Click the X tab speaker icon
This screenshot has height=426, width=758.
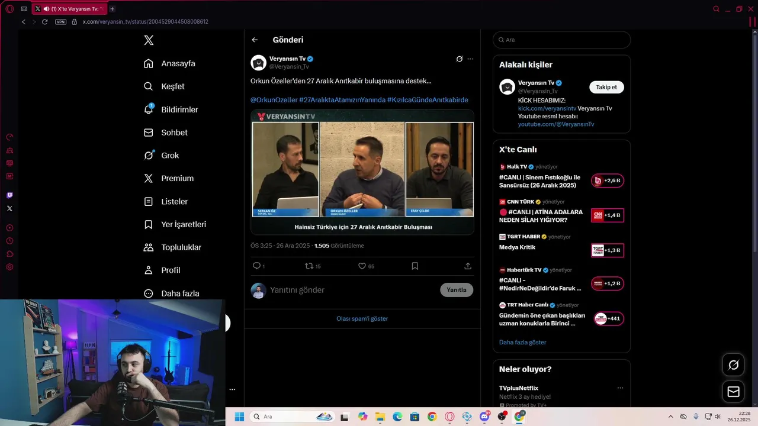coord(46,9)
